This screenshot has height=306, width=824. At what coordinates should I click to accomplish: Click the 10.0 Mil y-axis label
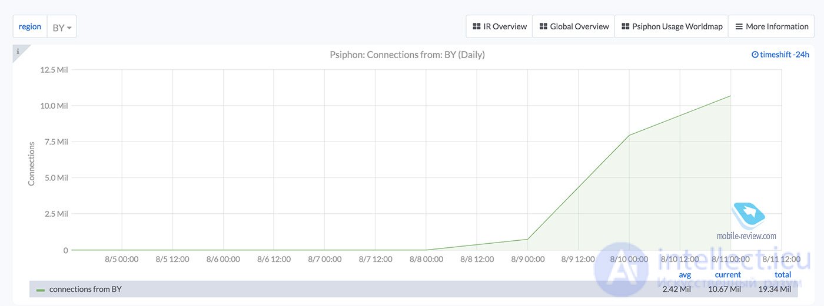[54, 106]
